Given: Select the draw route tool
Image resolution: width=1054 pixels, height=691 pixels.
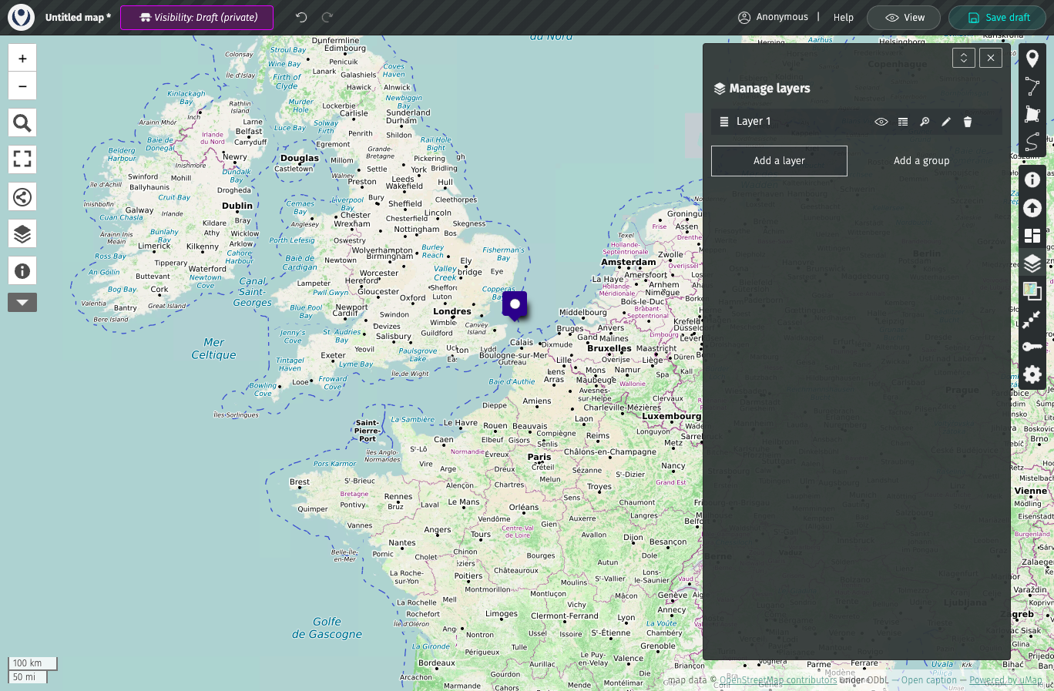Looking at the screenshot, I should pos(1032,143).
